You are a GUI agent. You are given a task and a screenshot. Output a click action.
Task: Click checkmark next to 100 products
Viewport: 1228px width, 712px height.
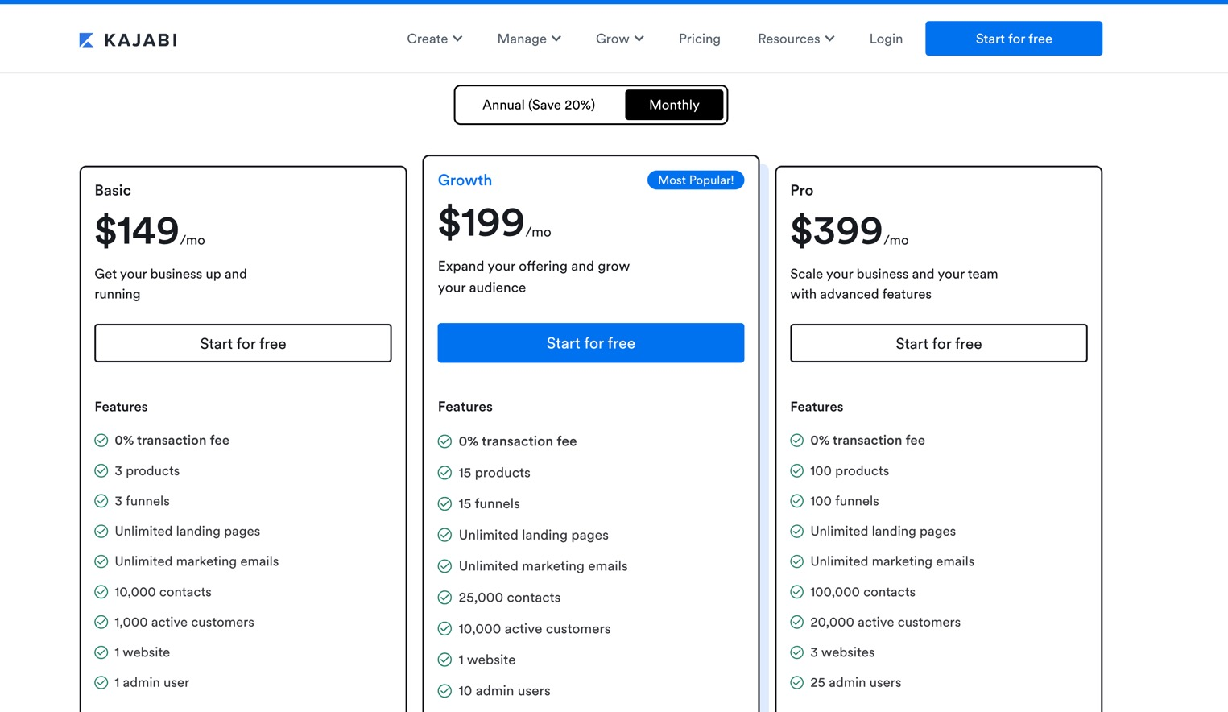click(796, 470)
